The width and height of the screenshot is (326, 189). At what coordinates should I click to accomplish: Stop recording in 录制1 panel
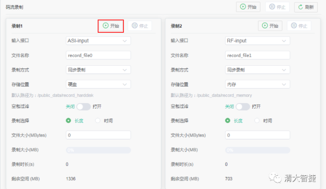pyautogui.click(x=140, y=26)
